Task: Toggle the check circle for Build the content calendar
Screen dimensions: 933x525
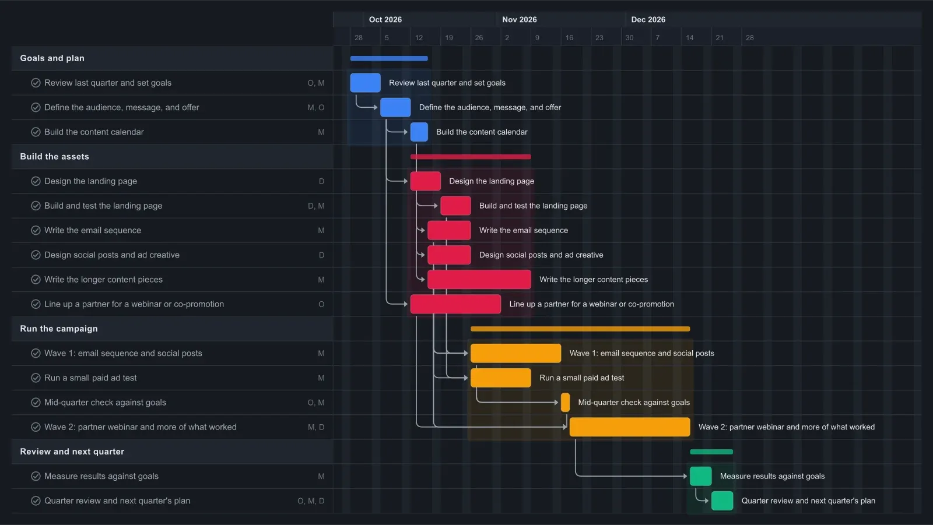Action: [36, 132]
